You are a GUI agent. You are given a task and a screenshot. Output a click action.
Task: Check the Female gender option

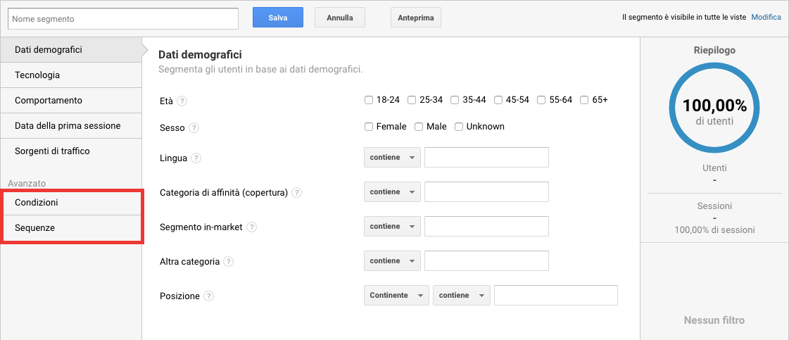click(x=369, y=127)
